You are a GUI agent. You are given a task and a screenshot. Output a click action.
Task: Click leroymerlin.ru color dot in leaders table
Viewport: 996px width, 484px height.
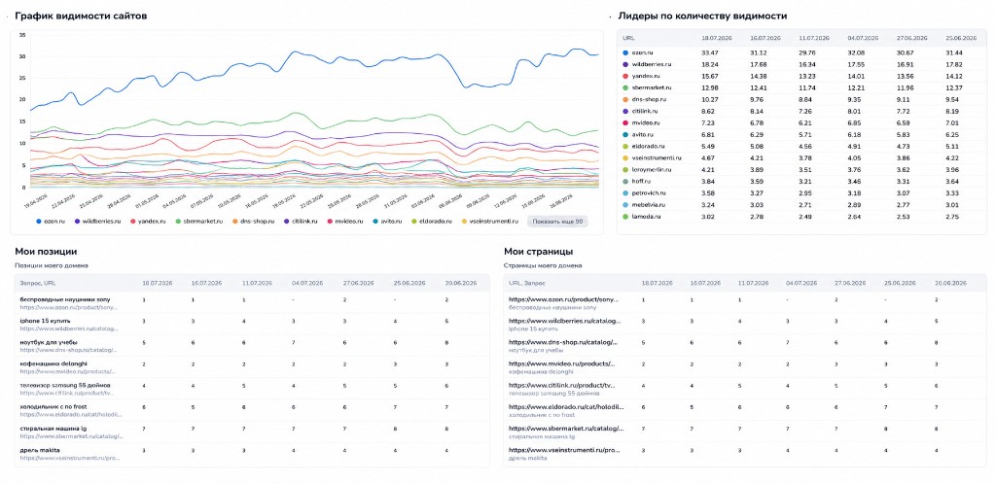(625, 170)
